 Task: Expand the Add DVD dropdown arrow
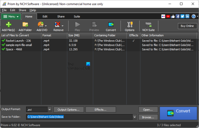click(46, 26)
